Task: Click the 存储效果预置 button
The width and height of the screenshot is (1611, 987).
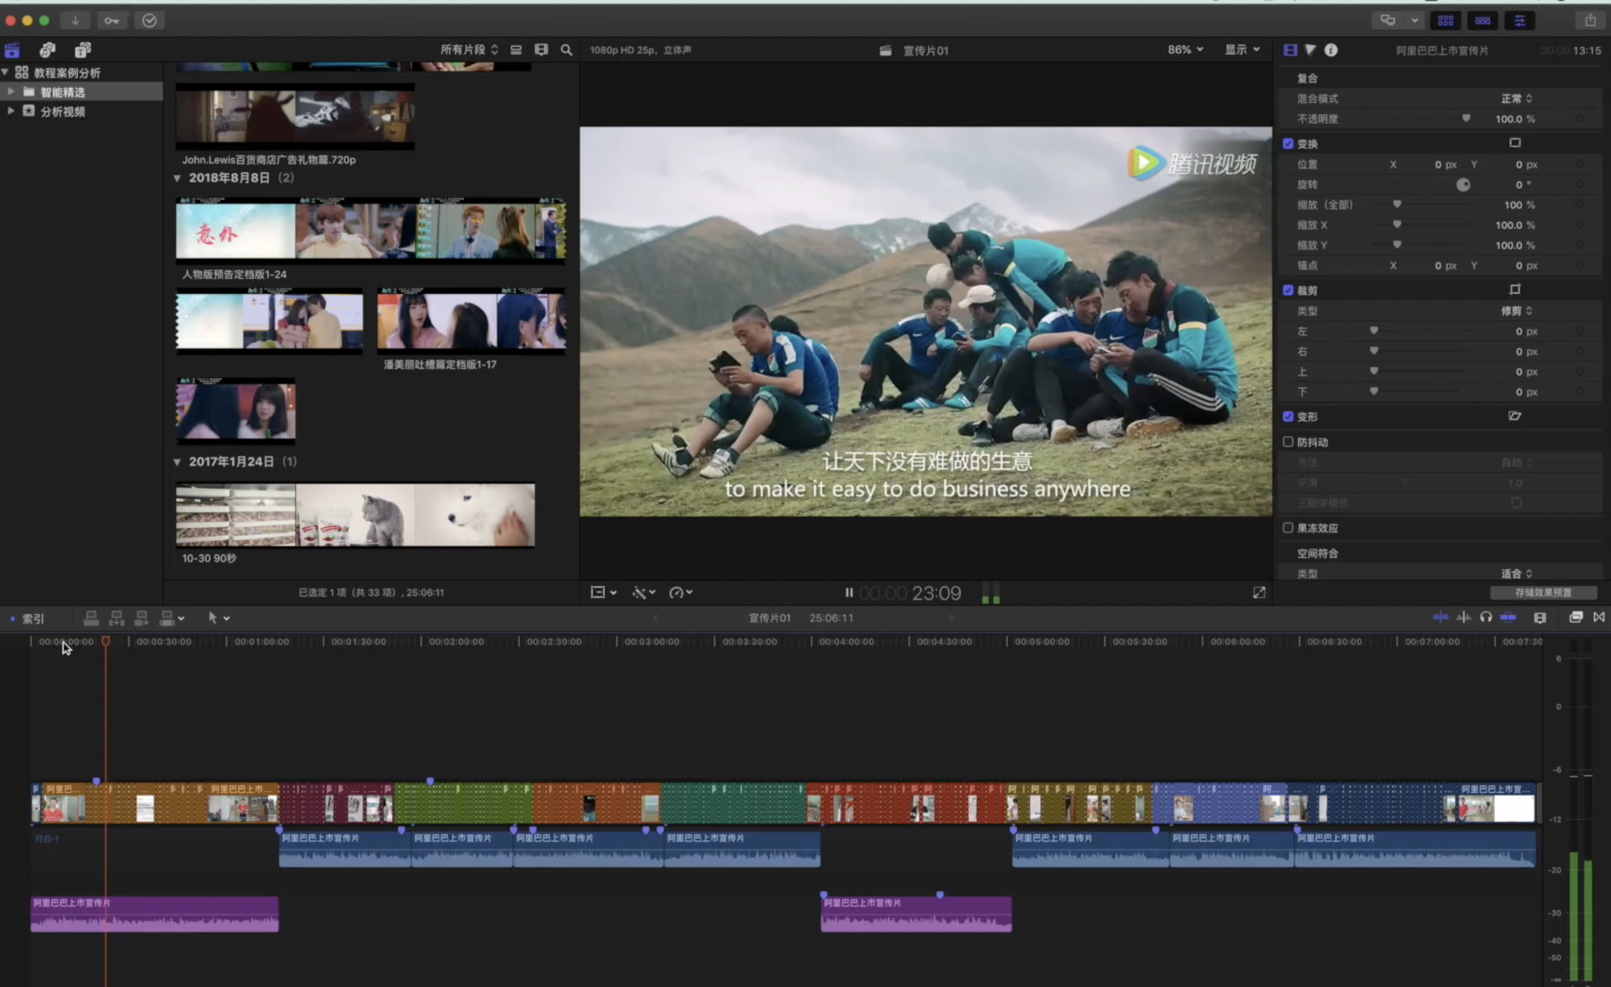Action: (x=1543, y=592)
